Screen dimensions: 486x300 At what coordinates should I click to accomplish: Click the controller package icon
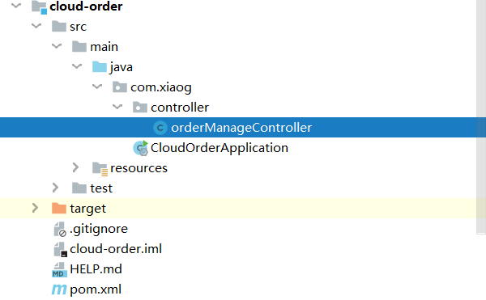pos(140,108)
